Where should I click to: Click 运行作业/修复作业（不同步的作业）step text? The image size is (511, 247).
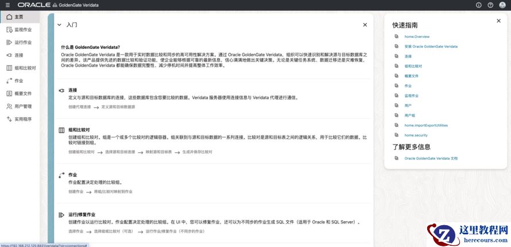[175, 231]
